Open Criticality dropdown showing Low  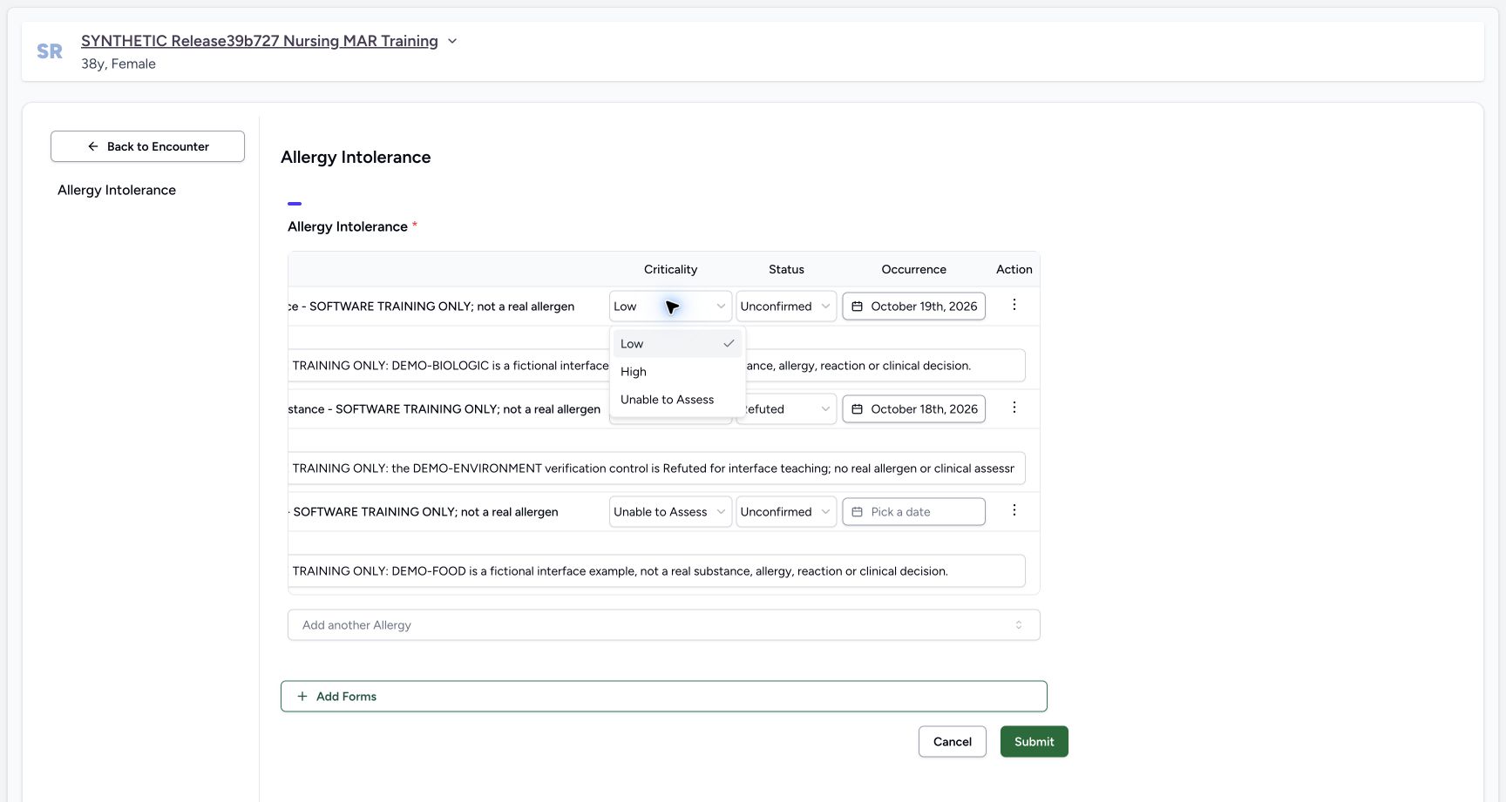670,306
